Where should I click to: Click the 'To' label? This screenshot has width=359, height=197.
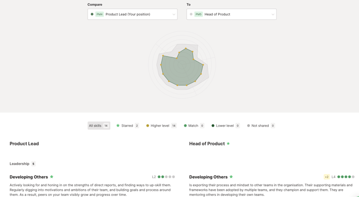pyautogui.click(x=188, y=4)
